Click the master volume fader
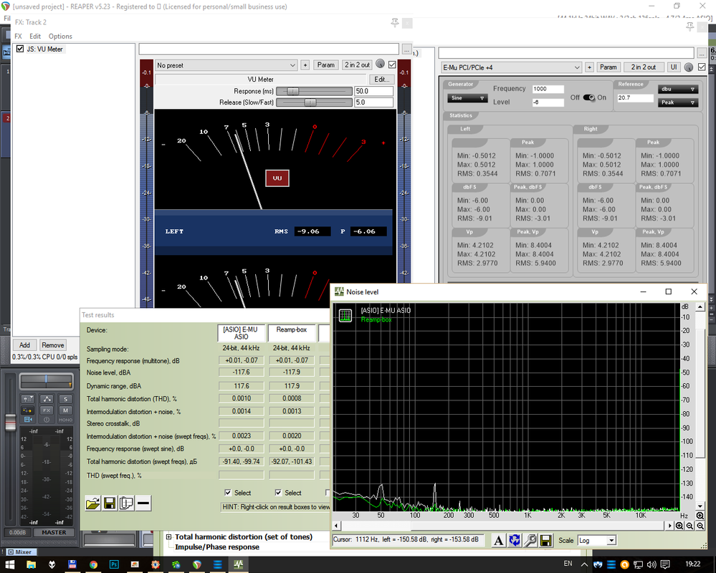The image size is (716, 573). (x=10, y=423)
